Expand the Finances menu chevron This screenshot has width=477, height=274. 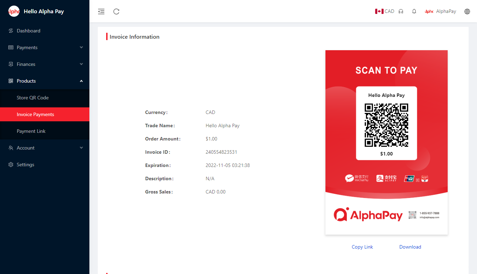coord(81,64)
